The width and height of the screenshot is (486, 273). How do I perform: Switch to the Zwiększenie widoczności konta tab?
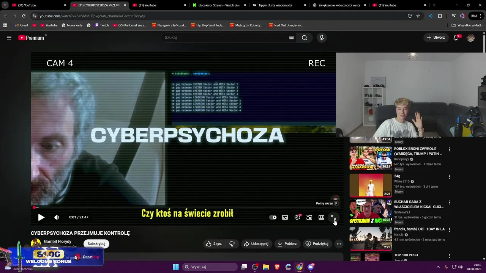coord(339,5)
